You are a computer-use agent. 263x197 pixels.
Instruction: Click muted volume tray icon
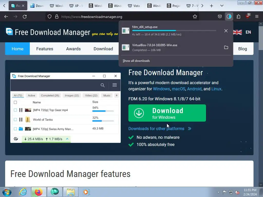(x=237, y=192)
